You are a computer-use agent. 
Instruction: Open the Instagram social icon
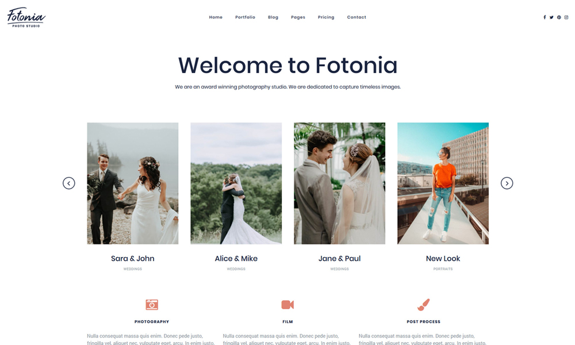[566, 17]
